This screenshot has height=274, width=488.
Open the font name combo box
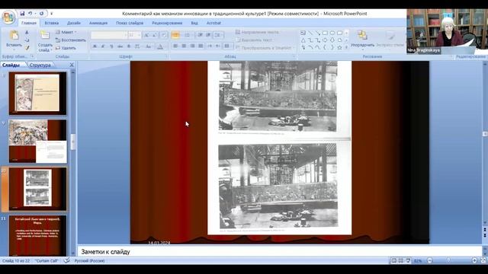click(109, 35)
